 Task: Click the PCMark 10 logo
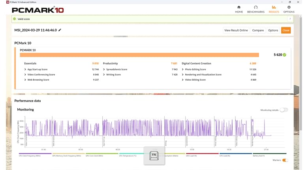(x=38, y=10)
